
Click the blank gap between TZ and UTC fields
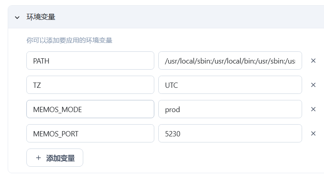click(156, 85)
